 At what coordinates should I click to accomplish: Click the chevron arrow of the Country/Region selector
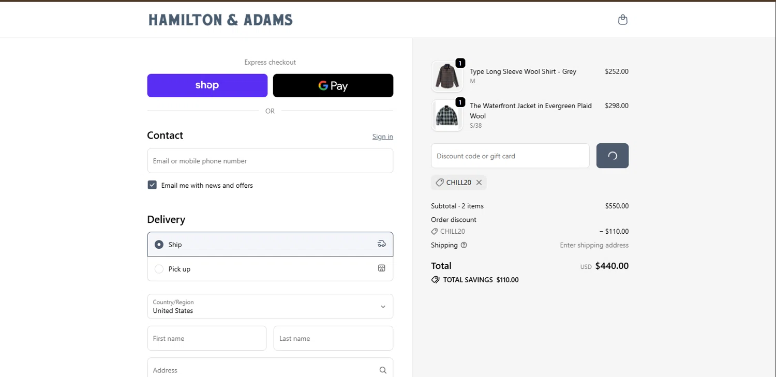(383, 307)
